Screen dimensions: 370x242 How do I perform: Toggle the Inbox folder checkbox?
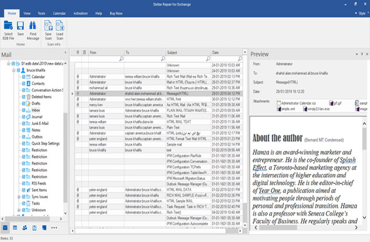pos(24,110)
